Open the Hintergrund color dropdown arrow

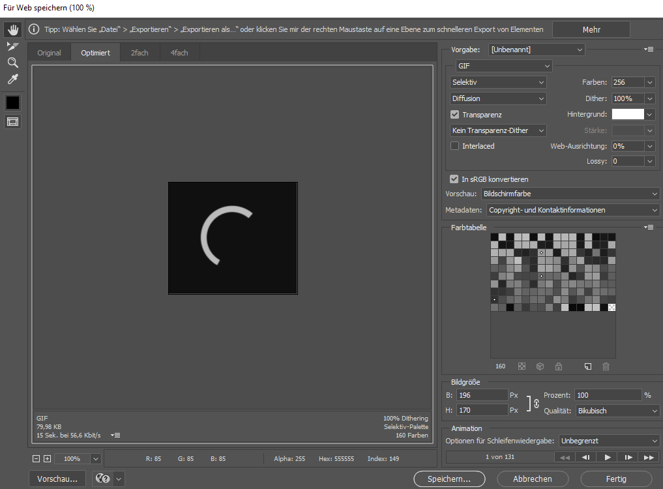click(x=650, y=115)
